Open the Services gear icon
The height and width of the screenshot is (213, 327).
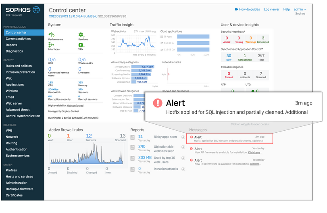(x=81, y=35)
